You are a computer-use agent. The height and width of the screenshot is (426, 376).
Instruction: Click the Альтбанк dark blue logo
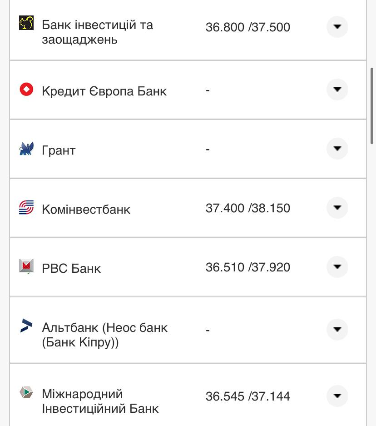coord(26,326)
